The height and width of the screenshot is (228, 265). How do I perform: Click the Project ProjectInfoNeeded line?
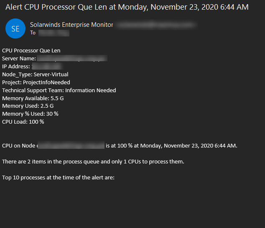coord(36,83)
